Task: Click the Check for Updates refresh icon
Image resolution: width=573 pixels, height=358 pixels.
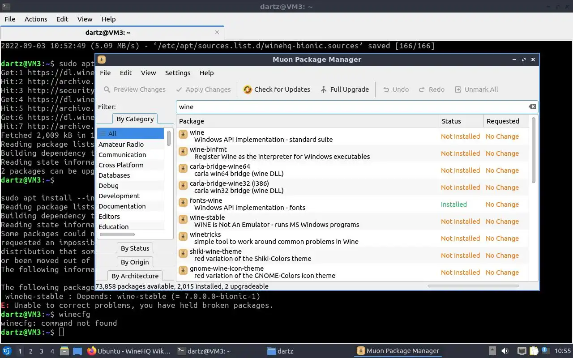Action: pos(248,89)
